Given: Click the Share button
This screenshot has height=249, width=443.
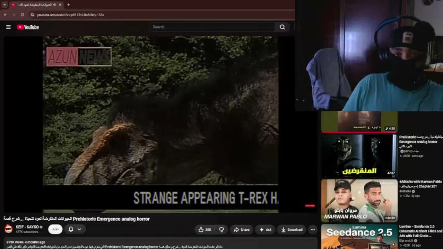Looking at the screenshot, I should 242,230.
